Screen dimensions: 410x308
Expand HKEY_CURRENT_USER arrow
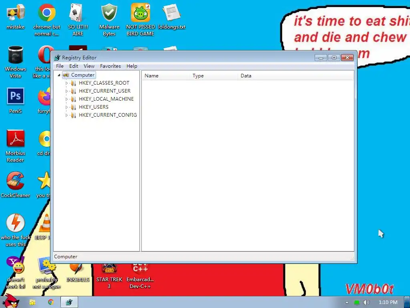66,91
